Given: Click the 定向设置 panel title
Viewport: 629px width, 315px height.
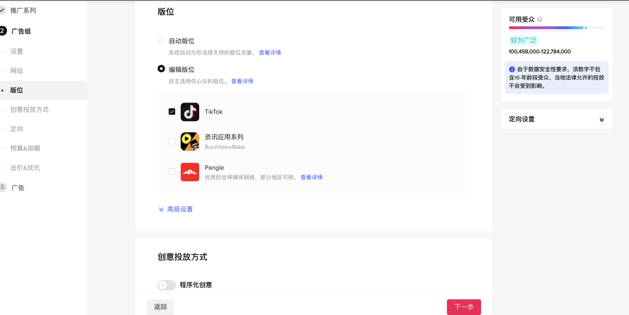Looking at the screenshot, I should (x=521, y=119).
